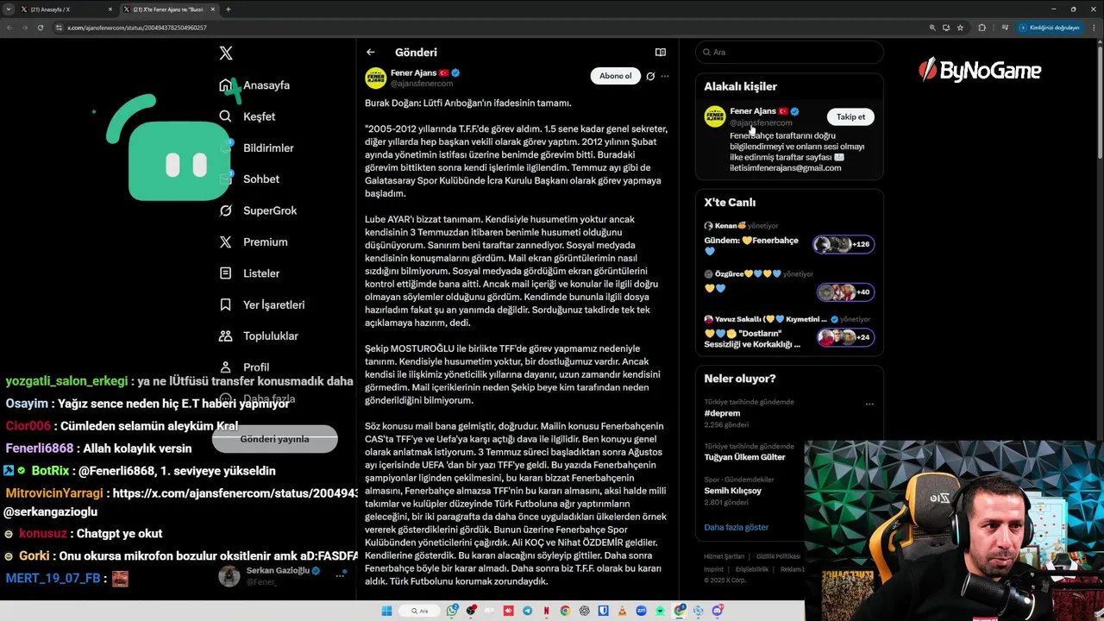Click the Ara search field on X
Viewport: 1104px width, 621px height.
tap(789, 52)
